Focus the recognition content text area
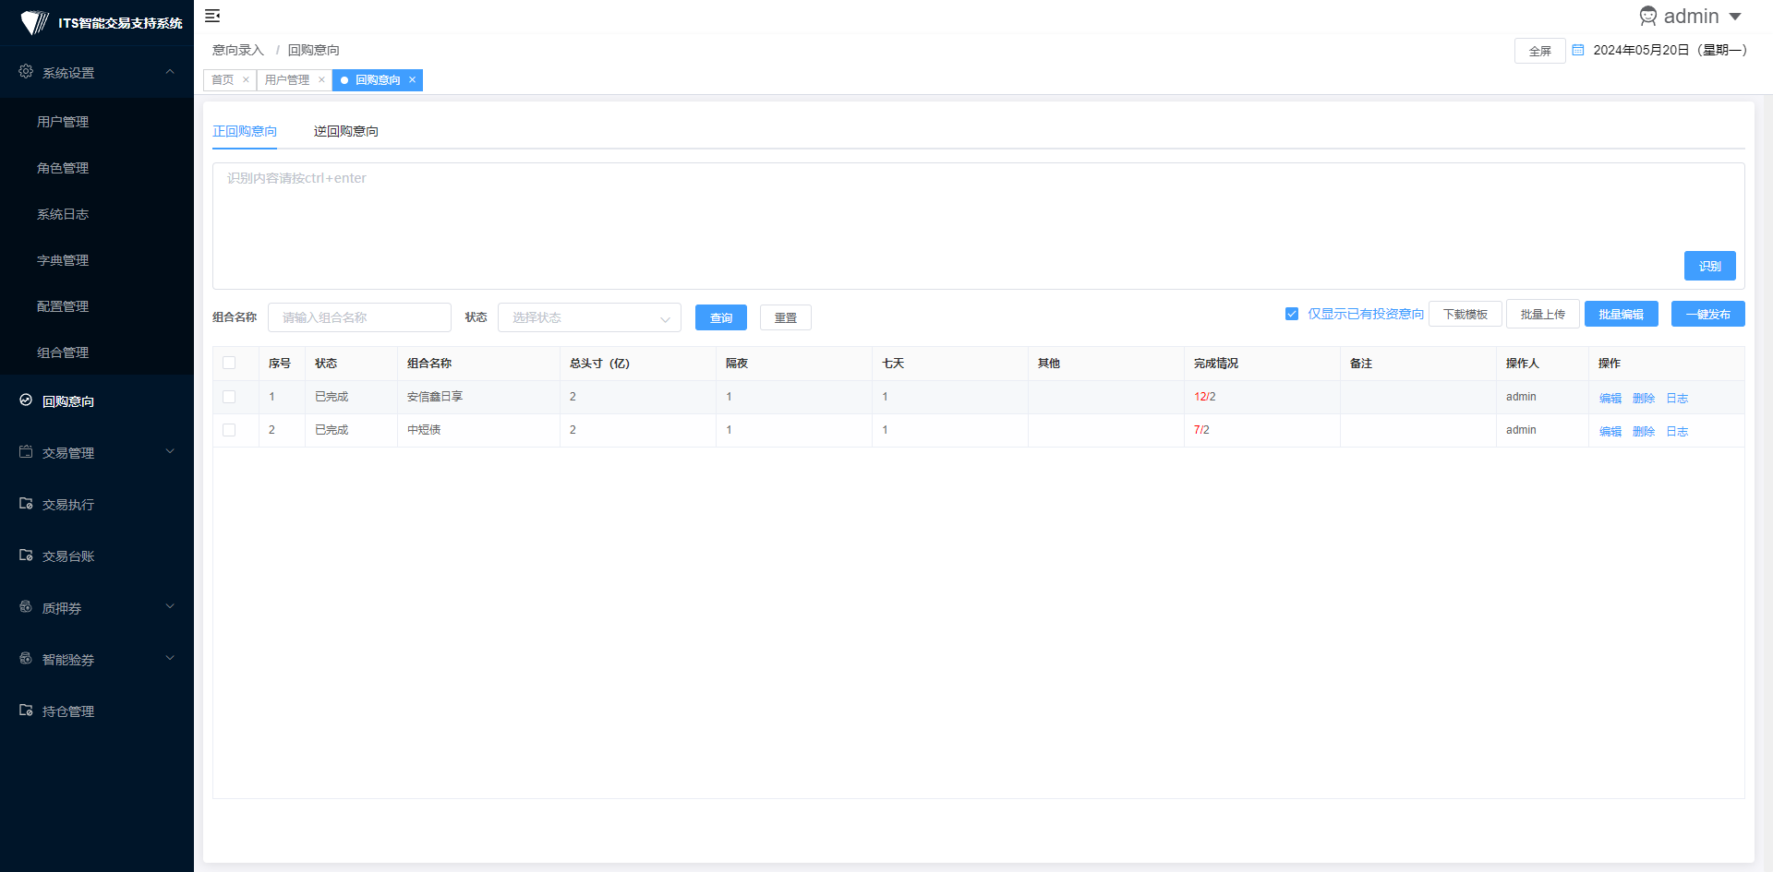The height and width of the screenshot is (872, 1773). [x=978, y=226]
